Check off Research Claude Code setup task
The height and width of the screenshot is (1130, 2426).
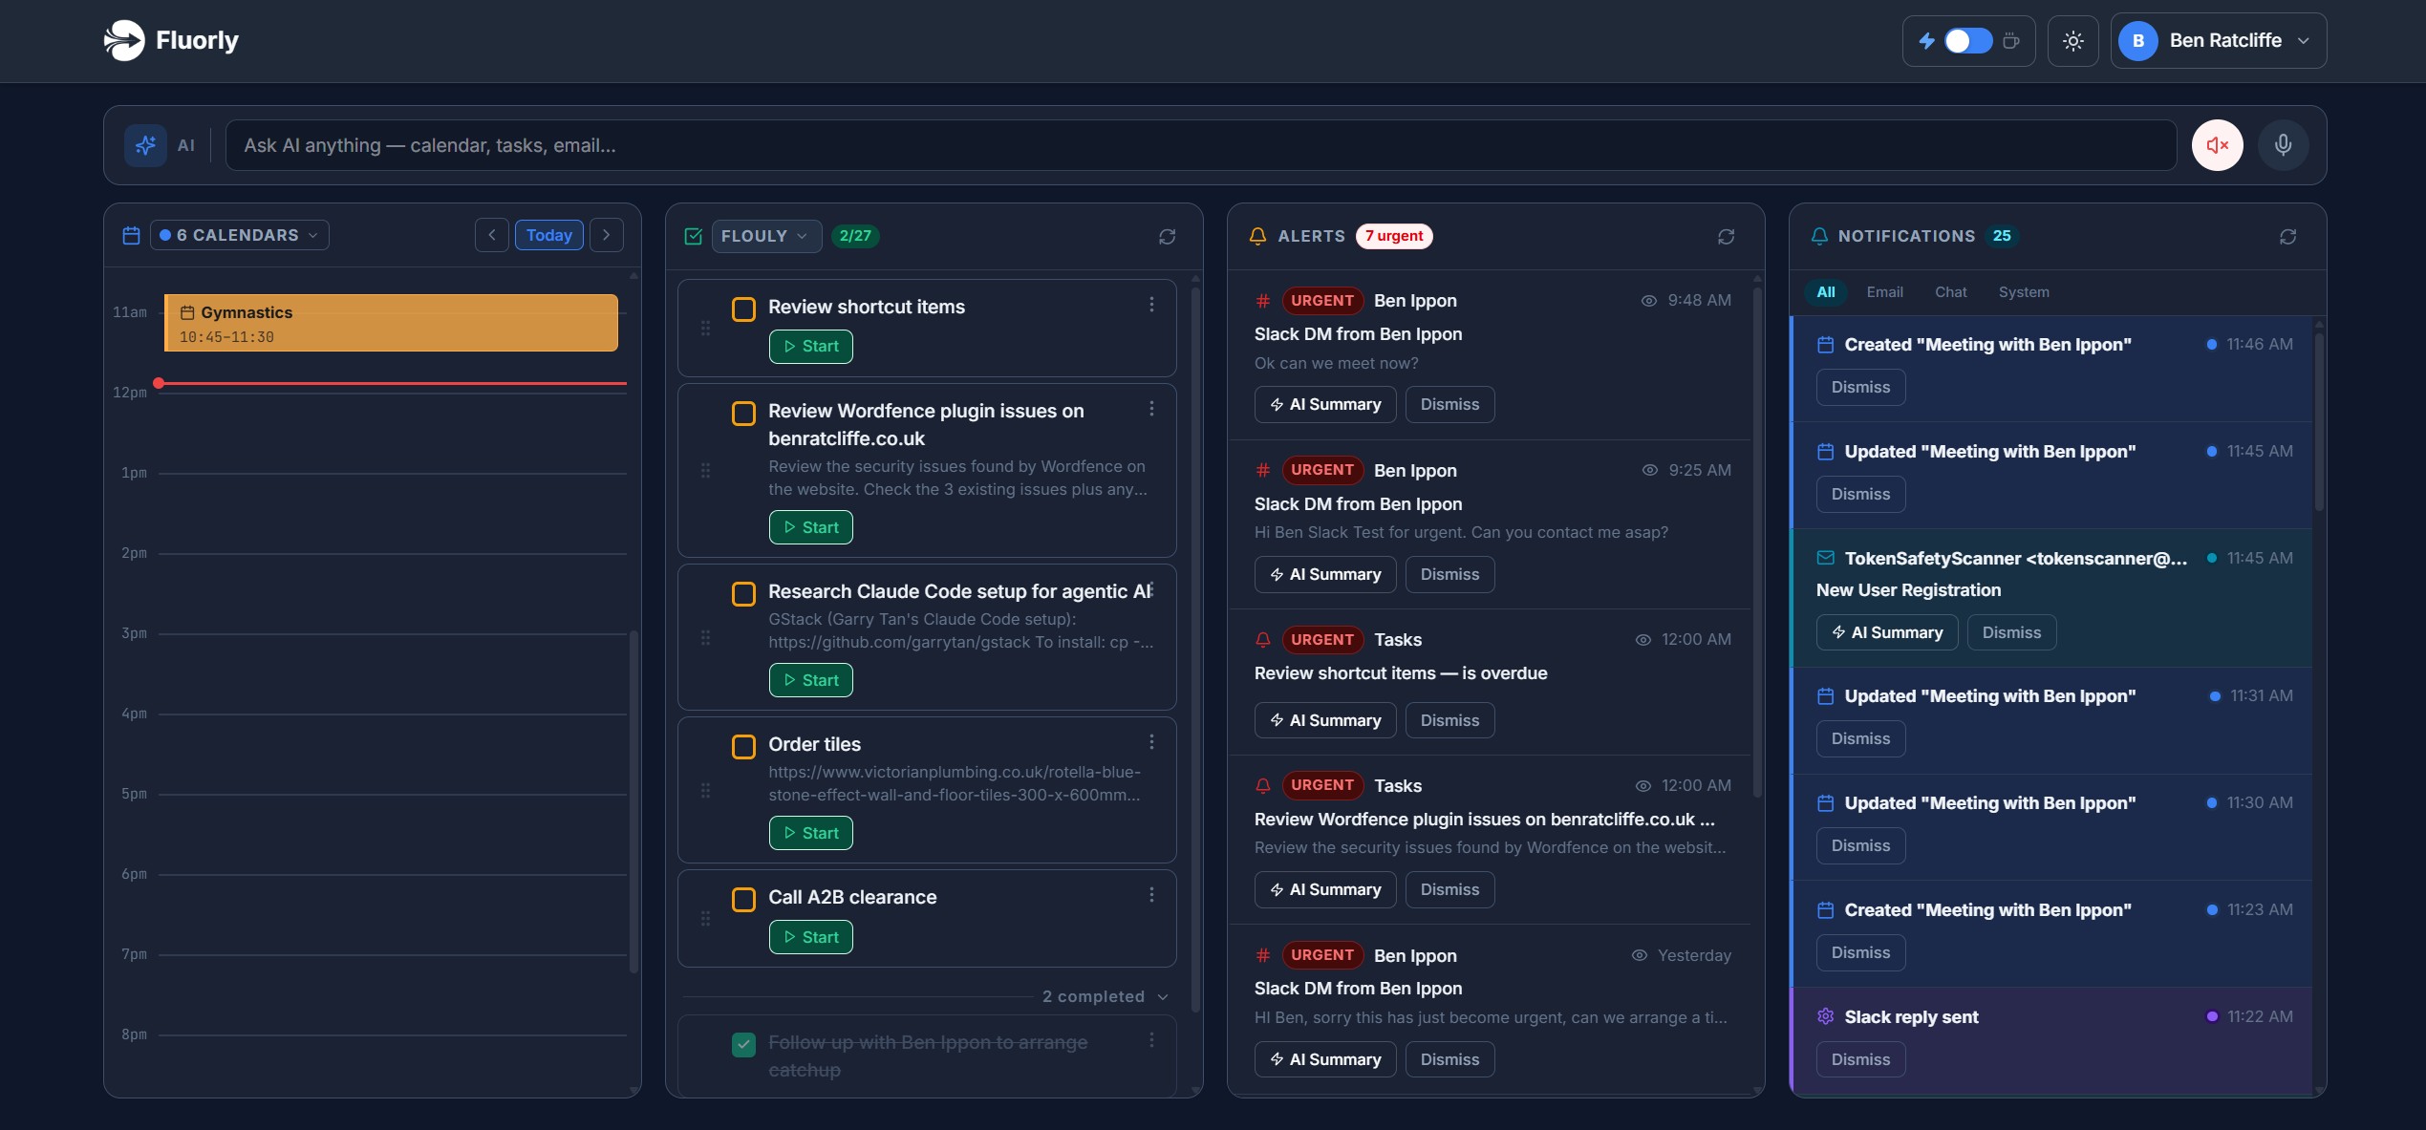point(743,593)
